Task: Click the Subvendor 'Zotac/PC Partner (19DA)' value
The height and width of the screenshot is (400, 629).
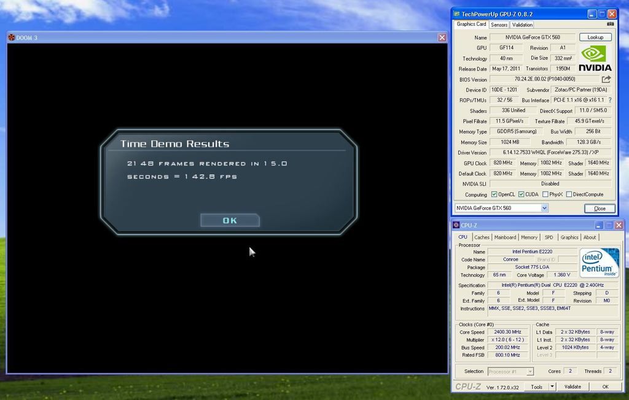Action: [580, 90]
